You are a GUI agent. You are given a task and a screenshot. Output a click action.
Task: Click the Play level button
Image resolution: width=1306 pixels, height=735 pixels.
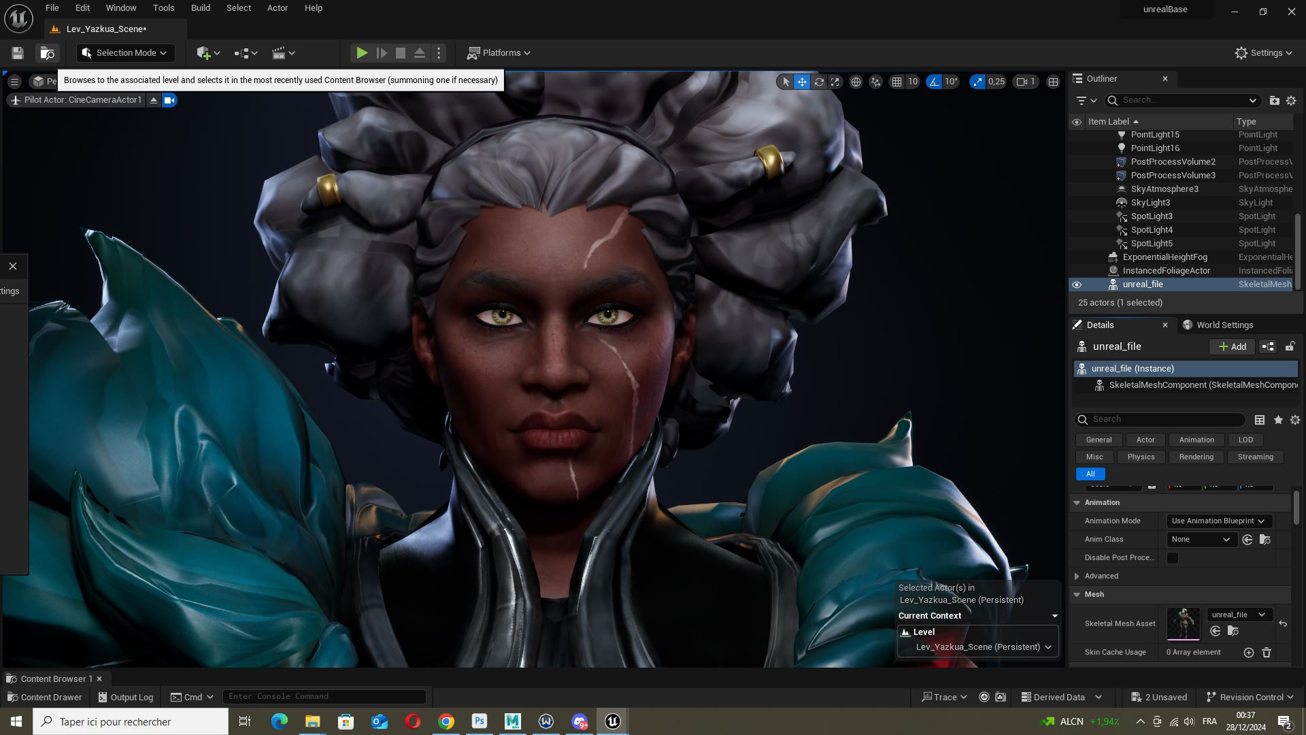pos(362,52)
